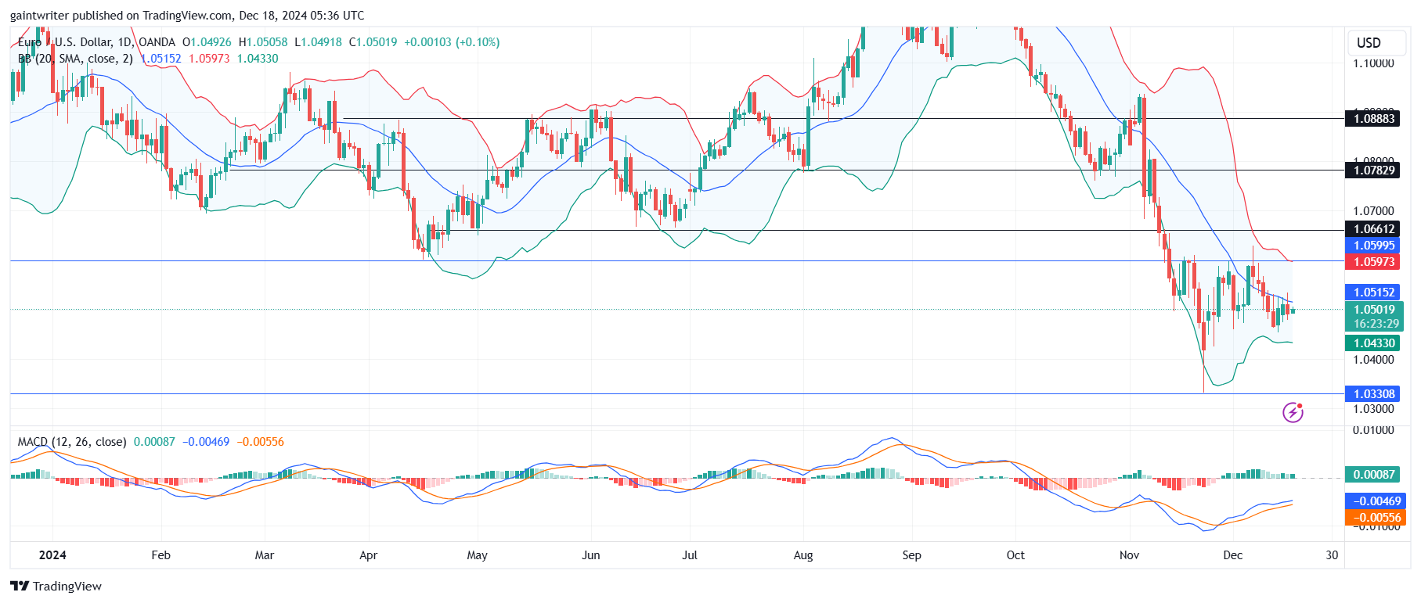Click the purple lightning flash icon
1421x603 pixels.
pyautogui.click(x=1293, y=412)
